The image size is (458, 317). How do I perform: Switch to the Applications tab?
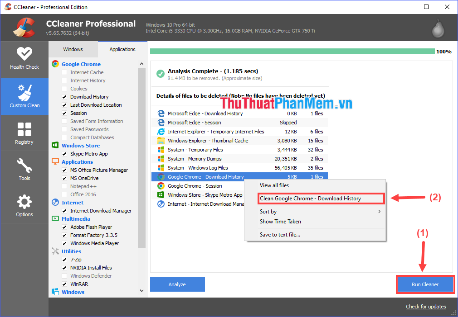click(122, 49)
